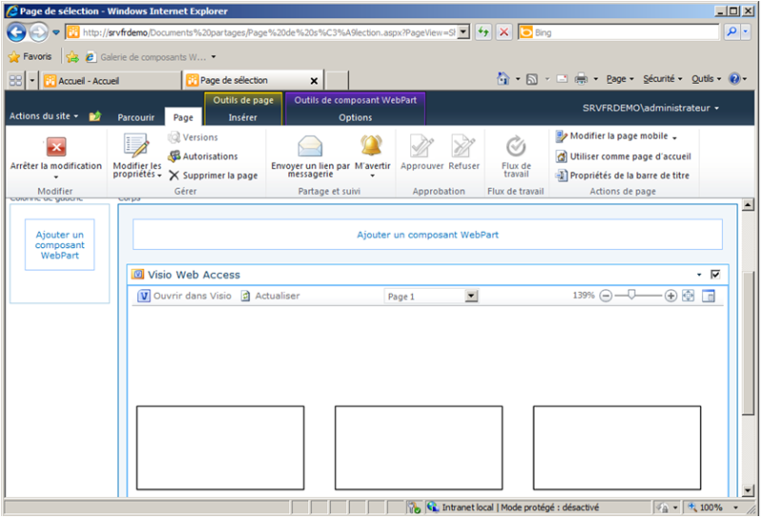Click Actualiser in Visio Web Access
This screenshot has width=761, height=517.
coord(270,296)
